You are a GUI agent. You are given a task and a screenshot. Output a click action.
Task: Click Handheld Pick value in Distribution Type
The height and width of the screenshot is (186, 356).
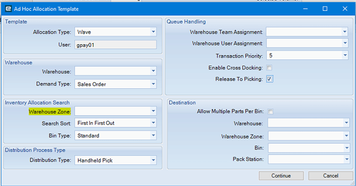pyautogui.click(x=95, y=161)
